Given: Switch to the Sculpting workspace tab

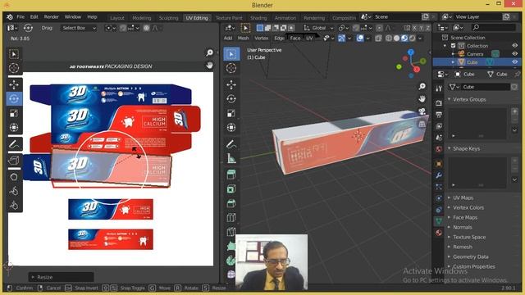Looking at the screenshot, I should click(168, 18).
